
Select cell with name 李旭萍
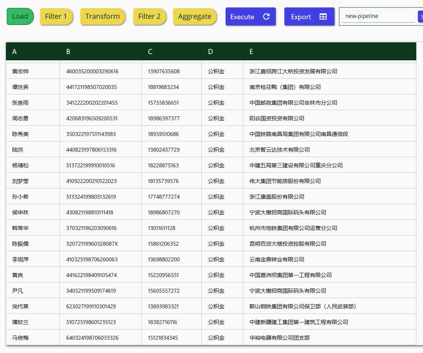(33, 259)
